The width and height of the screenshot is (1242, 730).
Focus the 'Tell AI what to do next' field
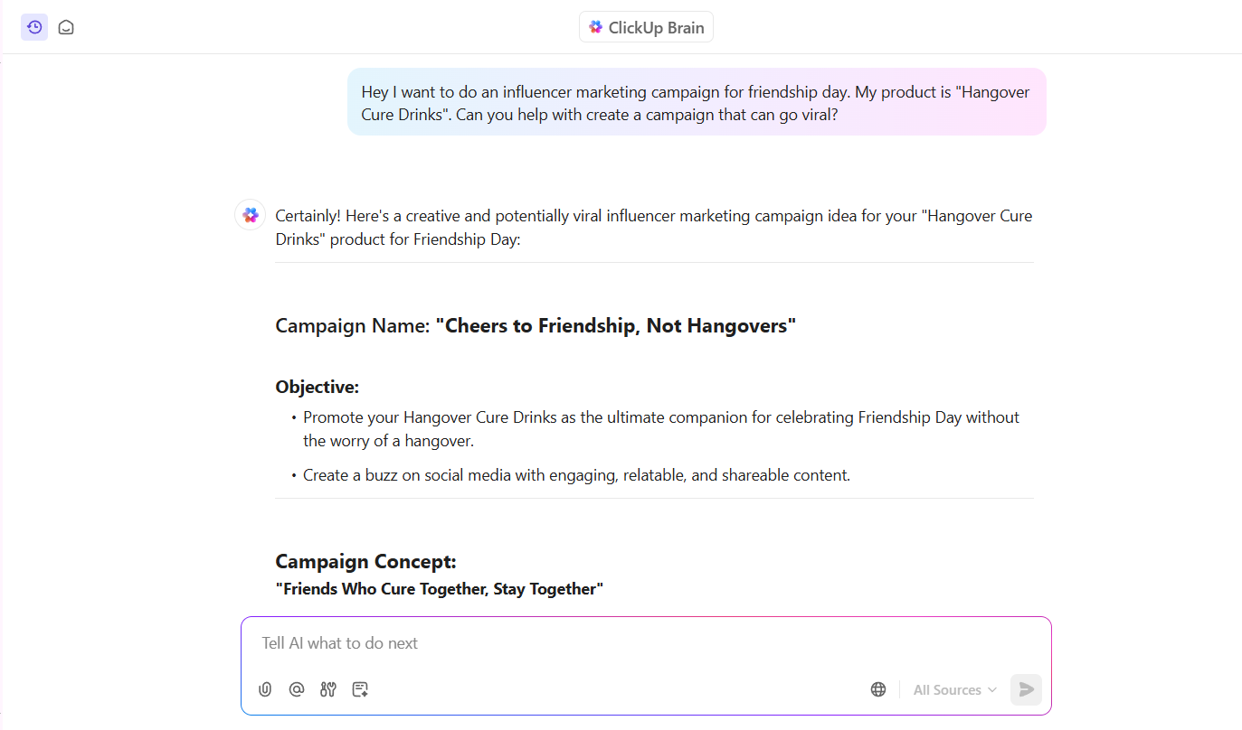(x=646, y=643)
